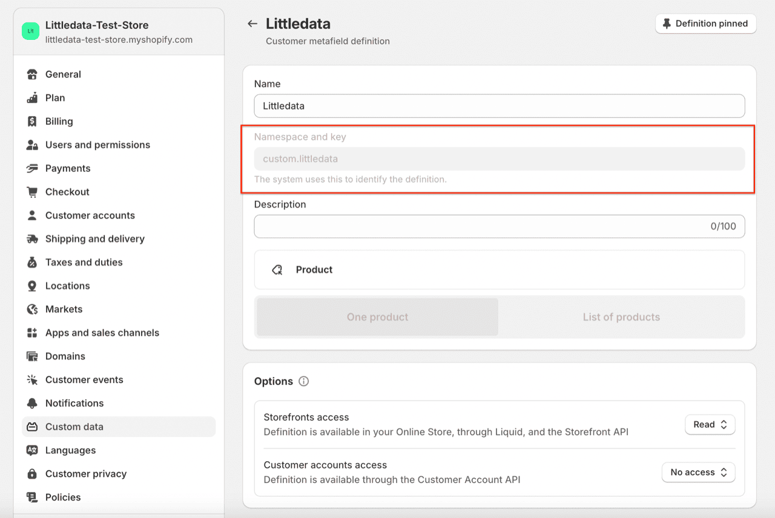Click the Users and permissions icon
775x518 pixels.
click(33, 145)
